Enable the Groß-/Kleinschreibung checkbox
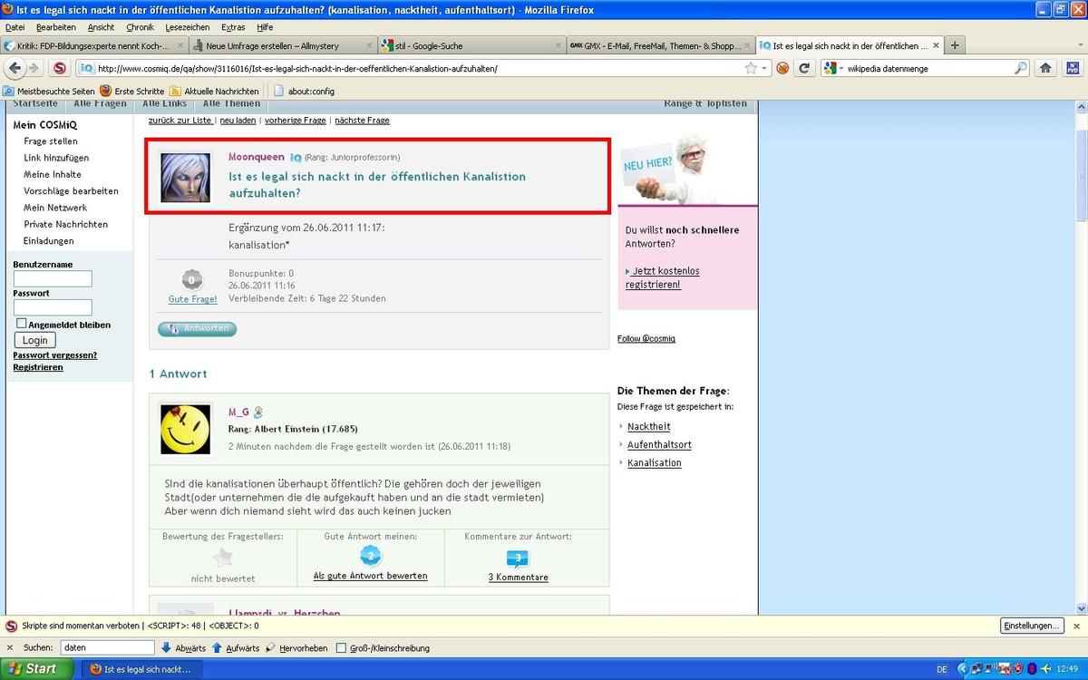This screenshot has height=680, width=1088. (x=341, y=648)
